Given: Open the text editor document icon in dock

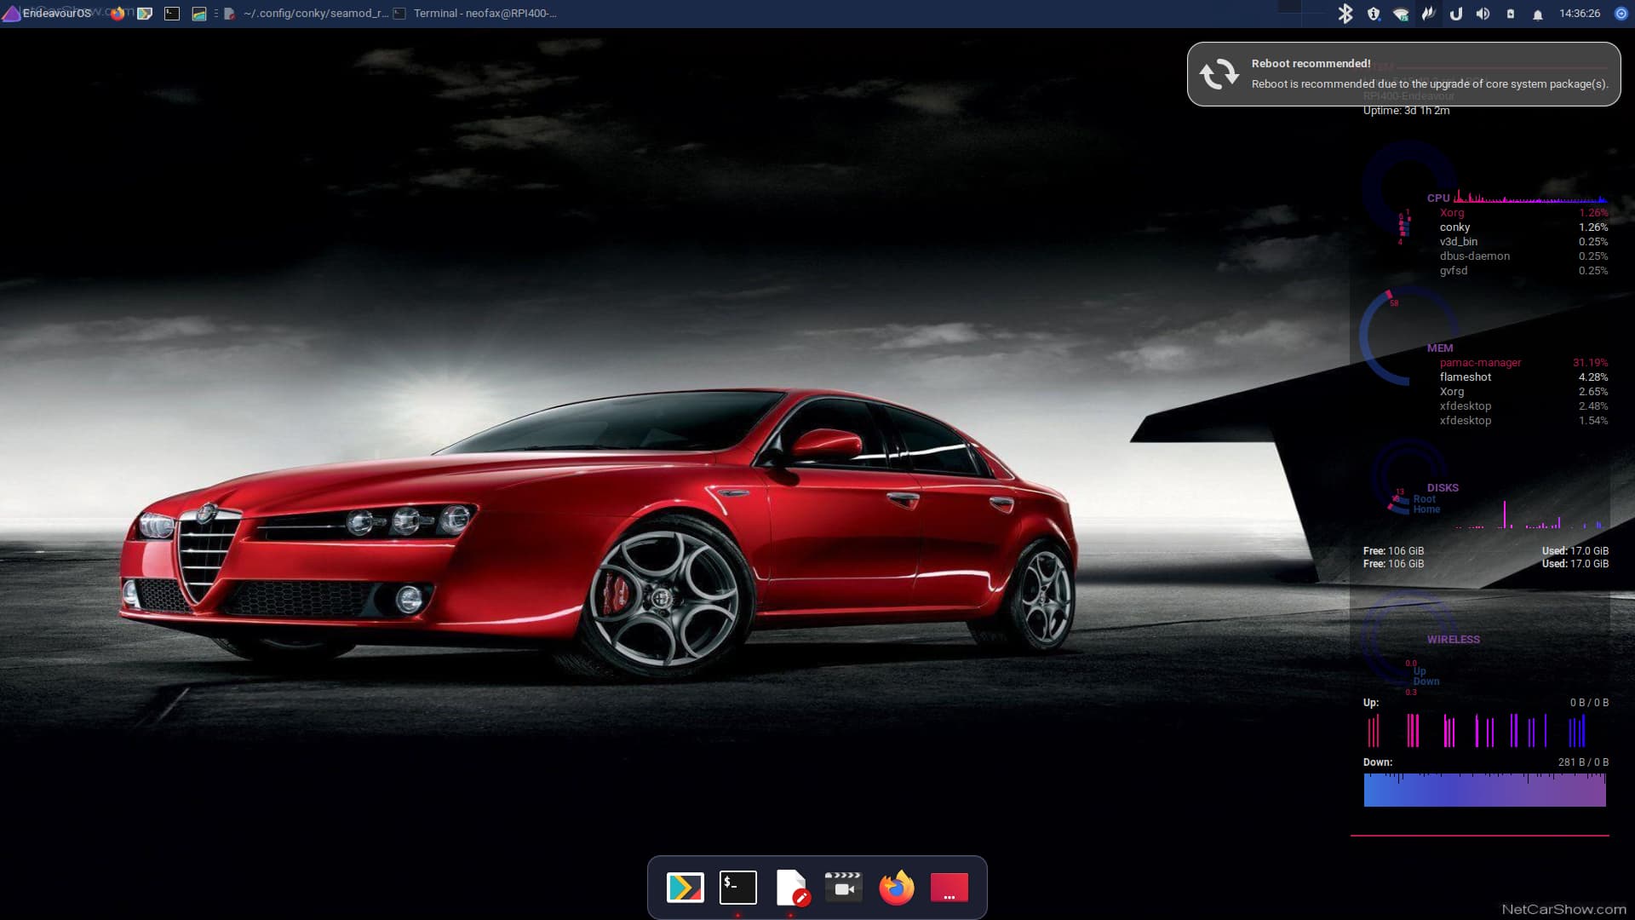Looking at the screenshot, I should click(791, 888).
